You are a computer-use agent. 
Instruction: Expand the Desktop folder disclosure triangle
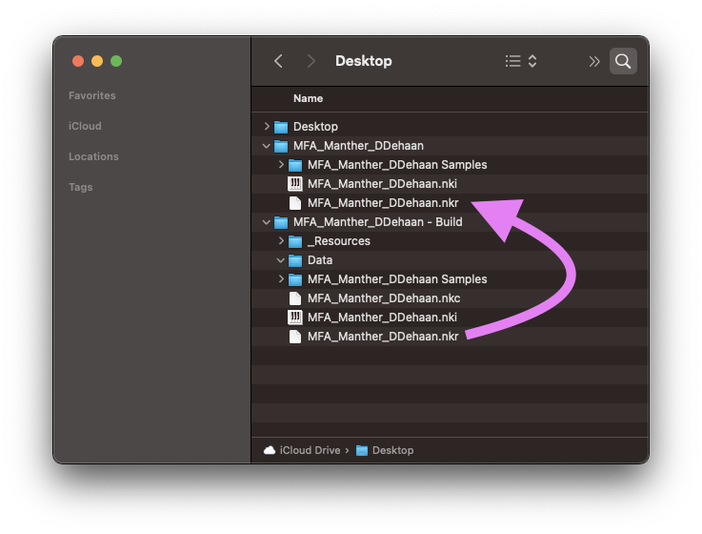pyautogui.click(x=268, y=127)
